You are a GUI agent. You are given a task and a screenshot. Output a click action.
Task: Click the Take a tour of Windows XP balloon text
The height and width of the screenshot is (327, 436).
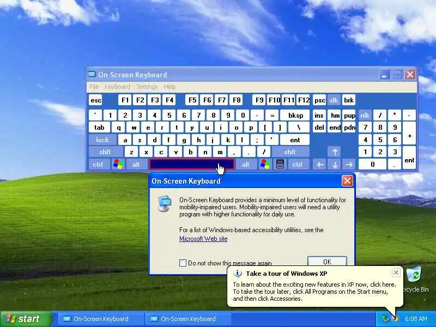pyautogui.click(x=287, y=274)
